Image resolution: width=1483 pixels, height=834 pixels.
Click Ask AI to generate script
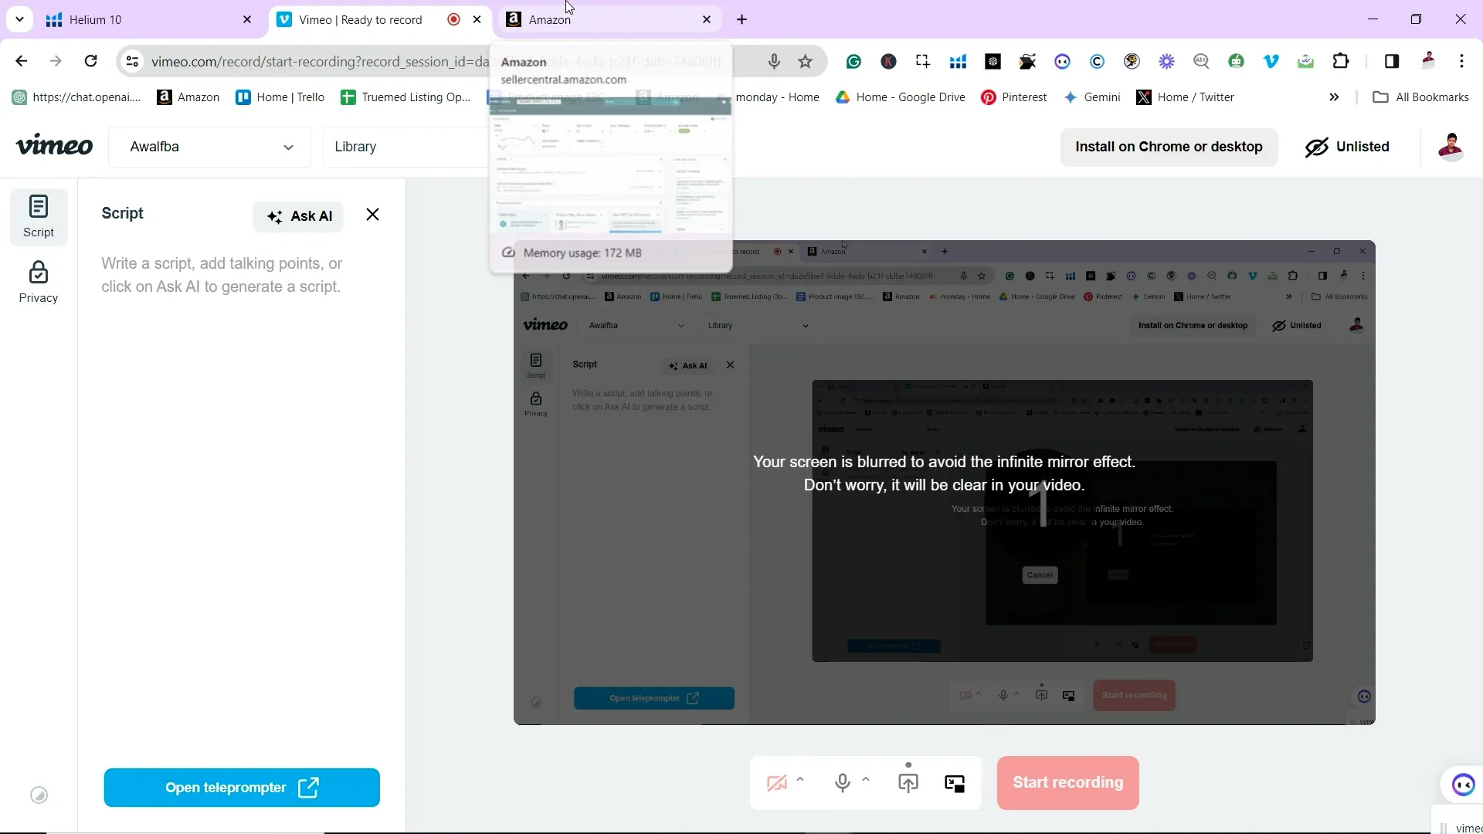[299, 216]
